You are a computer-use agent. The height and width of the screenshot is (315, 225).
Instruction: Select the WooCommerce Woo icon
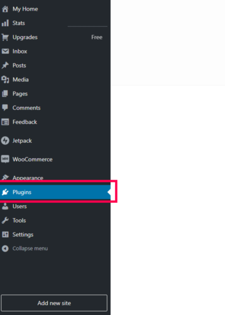pyautogui.click(x=5, y=159)
